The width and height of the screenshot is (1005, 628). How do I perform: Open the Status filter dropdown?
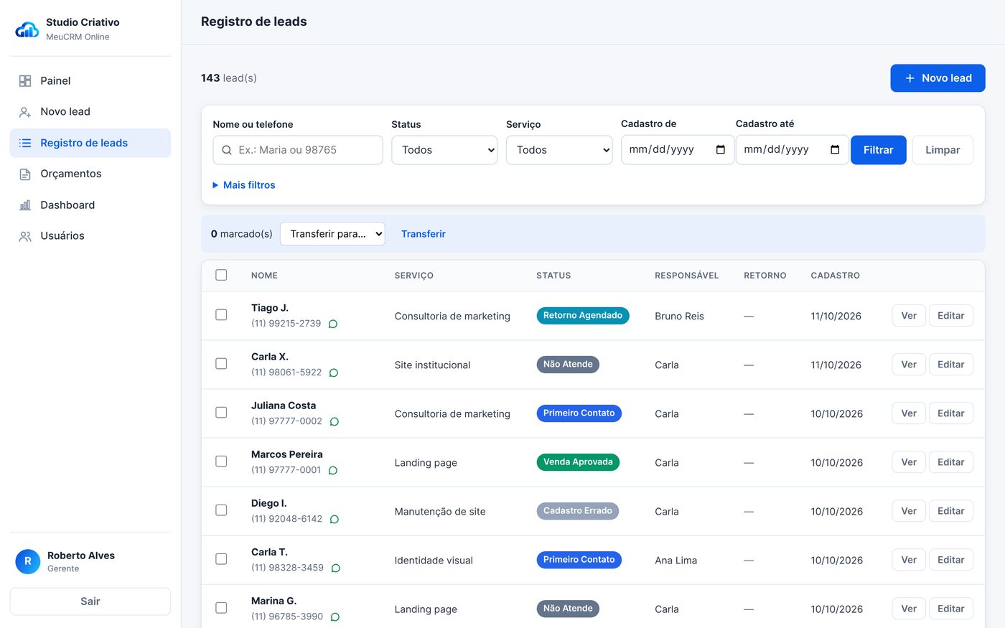[444, 150]
